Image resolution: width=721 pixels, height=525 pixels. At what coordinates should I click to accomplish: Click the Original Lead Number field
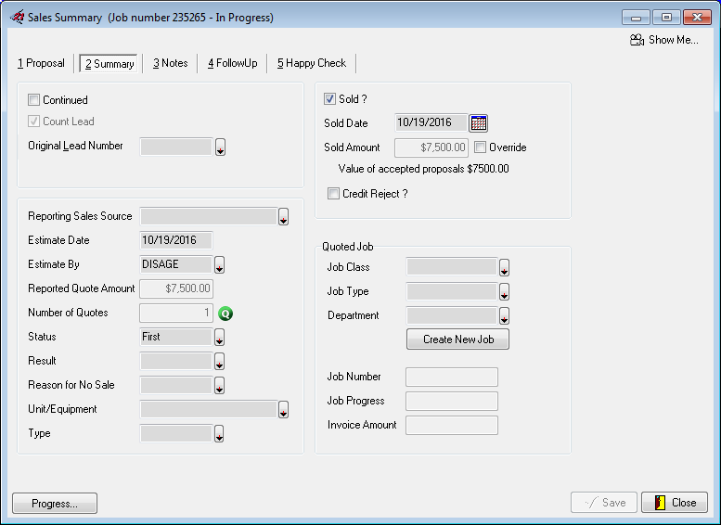(176, 147)
